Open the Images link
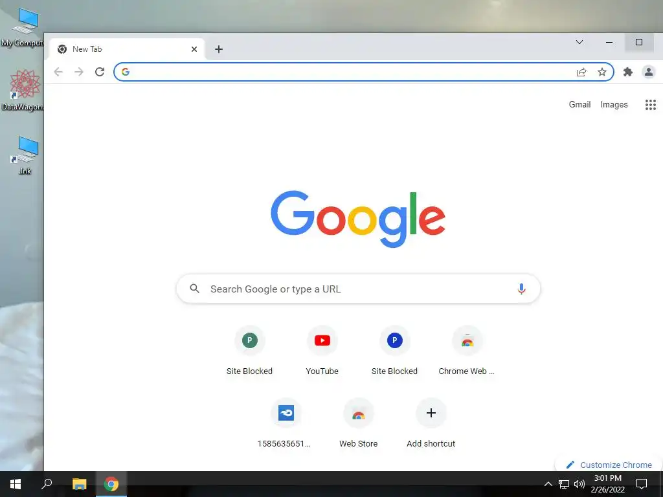This screenshot has height=497, width=663. pos(614,104)
